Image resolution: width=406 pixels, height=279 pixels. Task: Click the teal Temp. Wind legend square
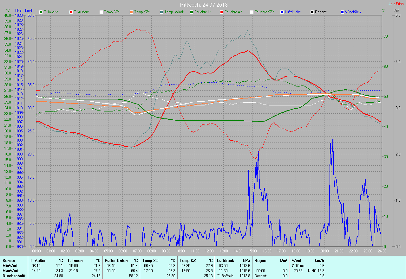[x=161, y=12]
